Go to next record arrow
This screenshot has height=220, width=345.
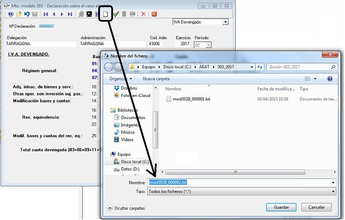click(x=62, y=14)
